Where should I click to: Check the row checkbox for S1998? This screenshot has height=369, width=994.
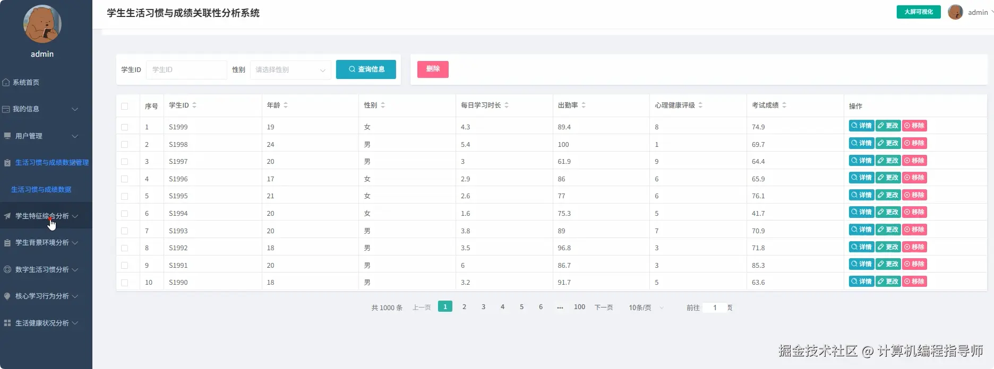click(125, 144)
